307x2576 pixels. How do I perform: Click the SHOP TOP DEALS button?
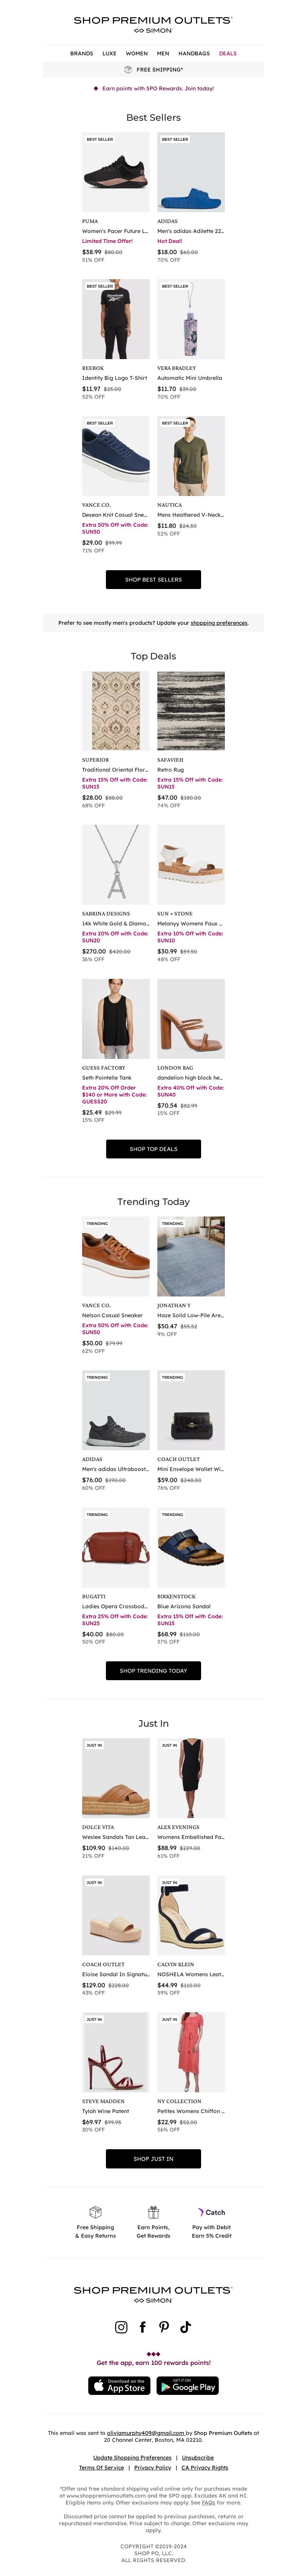153,1149
